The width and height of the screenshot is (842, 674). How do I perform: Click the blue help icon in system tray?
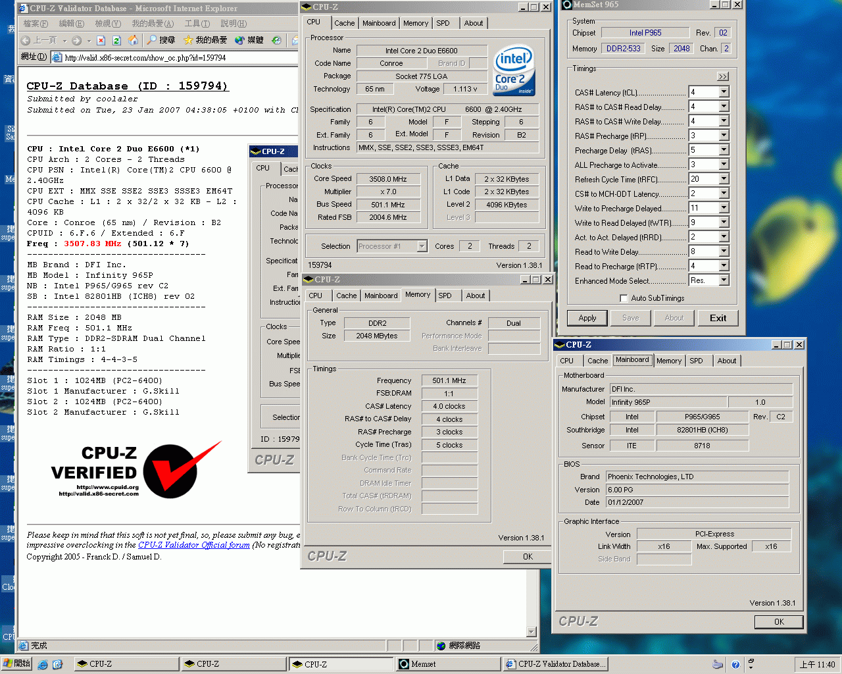click(x=735, y=664)
